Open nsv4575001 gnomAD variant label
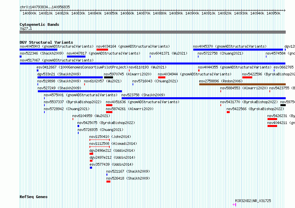This screenshot has width=295, height=208. click(81, 95)
